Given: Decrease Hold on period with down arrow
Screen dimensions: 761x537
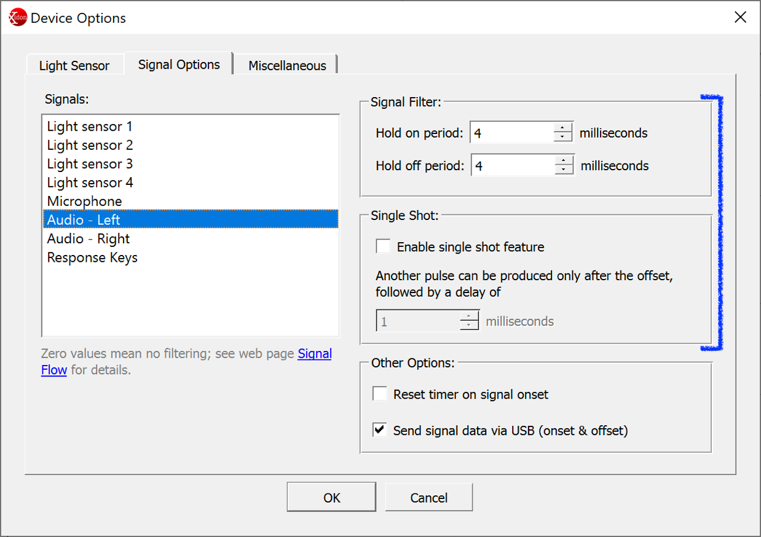Looking at the screenshot, I should tap(563, 137).
